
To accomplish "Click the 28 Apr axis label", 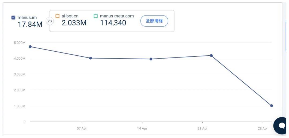I will point(263,128).
